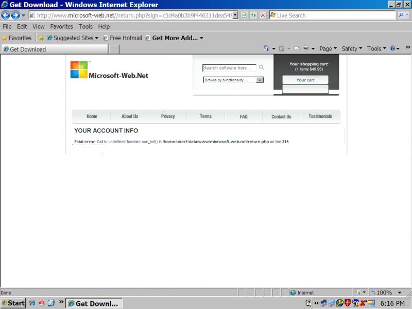Viewport: 412px width, 309px height.
Task: Click the magnifier icon next to software search
Action: coord(261,67)
